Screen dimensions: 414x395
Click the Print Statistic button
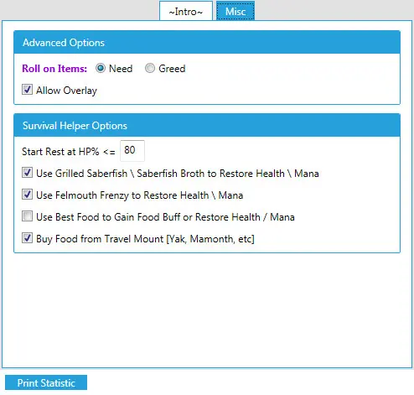click(46, 382)
